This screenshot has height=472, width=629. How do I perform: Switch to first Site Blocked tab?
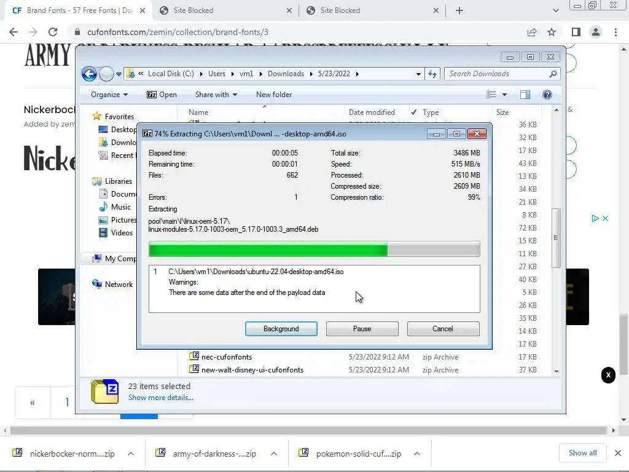pyautogui.click(x=225, y=10)
